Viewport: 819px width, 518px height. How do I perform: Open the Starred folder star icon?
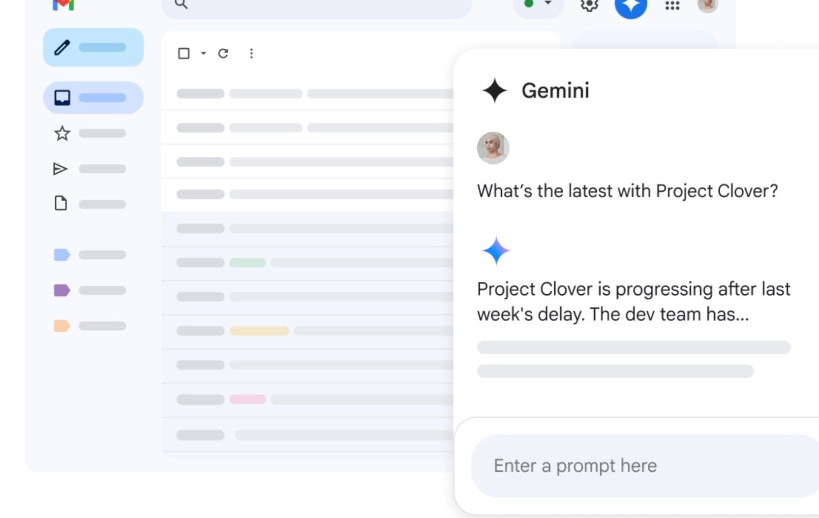pyautogui.click(x=61, y=133)
